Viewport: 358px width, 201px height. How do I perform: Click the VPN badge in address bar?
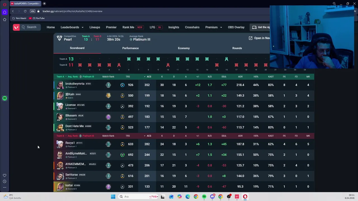[32, 11]
